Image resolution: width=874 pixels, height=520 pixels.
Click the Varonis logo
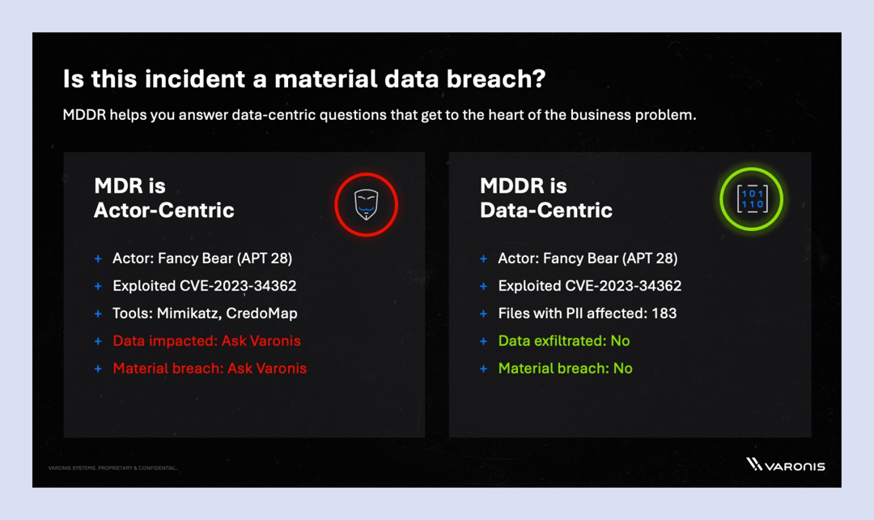tap(785, 465)
